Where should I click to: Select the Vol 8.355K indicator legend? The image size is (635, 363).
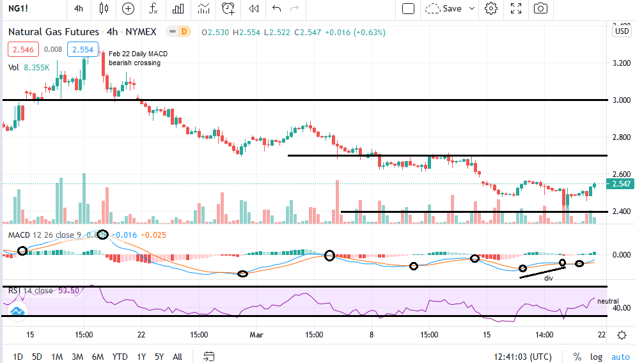pos(29,68)
